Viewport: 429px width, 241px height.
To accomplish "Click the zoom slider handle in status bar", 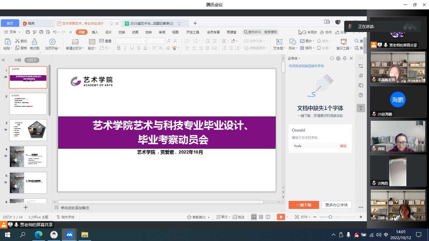I will coord(330,217).
